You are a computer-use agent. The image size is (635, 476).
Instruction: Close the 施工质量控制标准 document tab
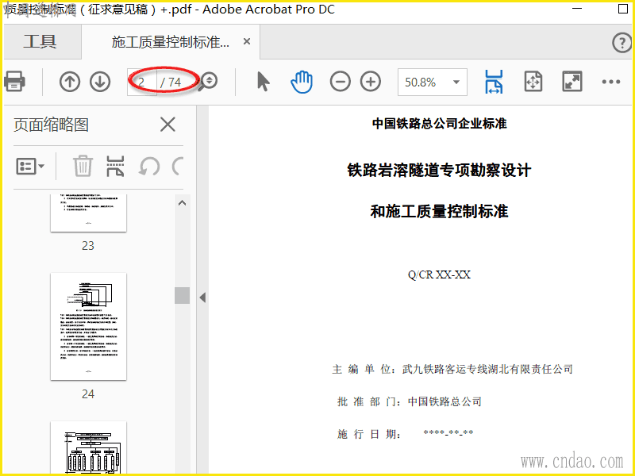[247, 42]
